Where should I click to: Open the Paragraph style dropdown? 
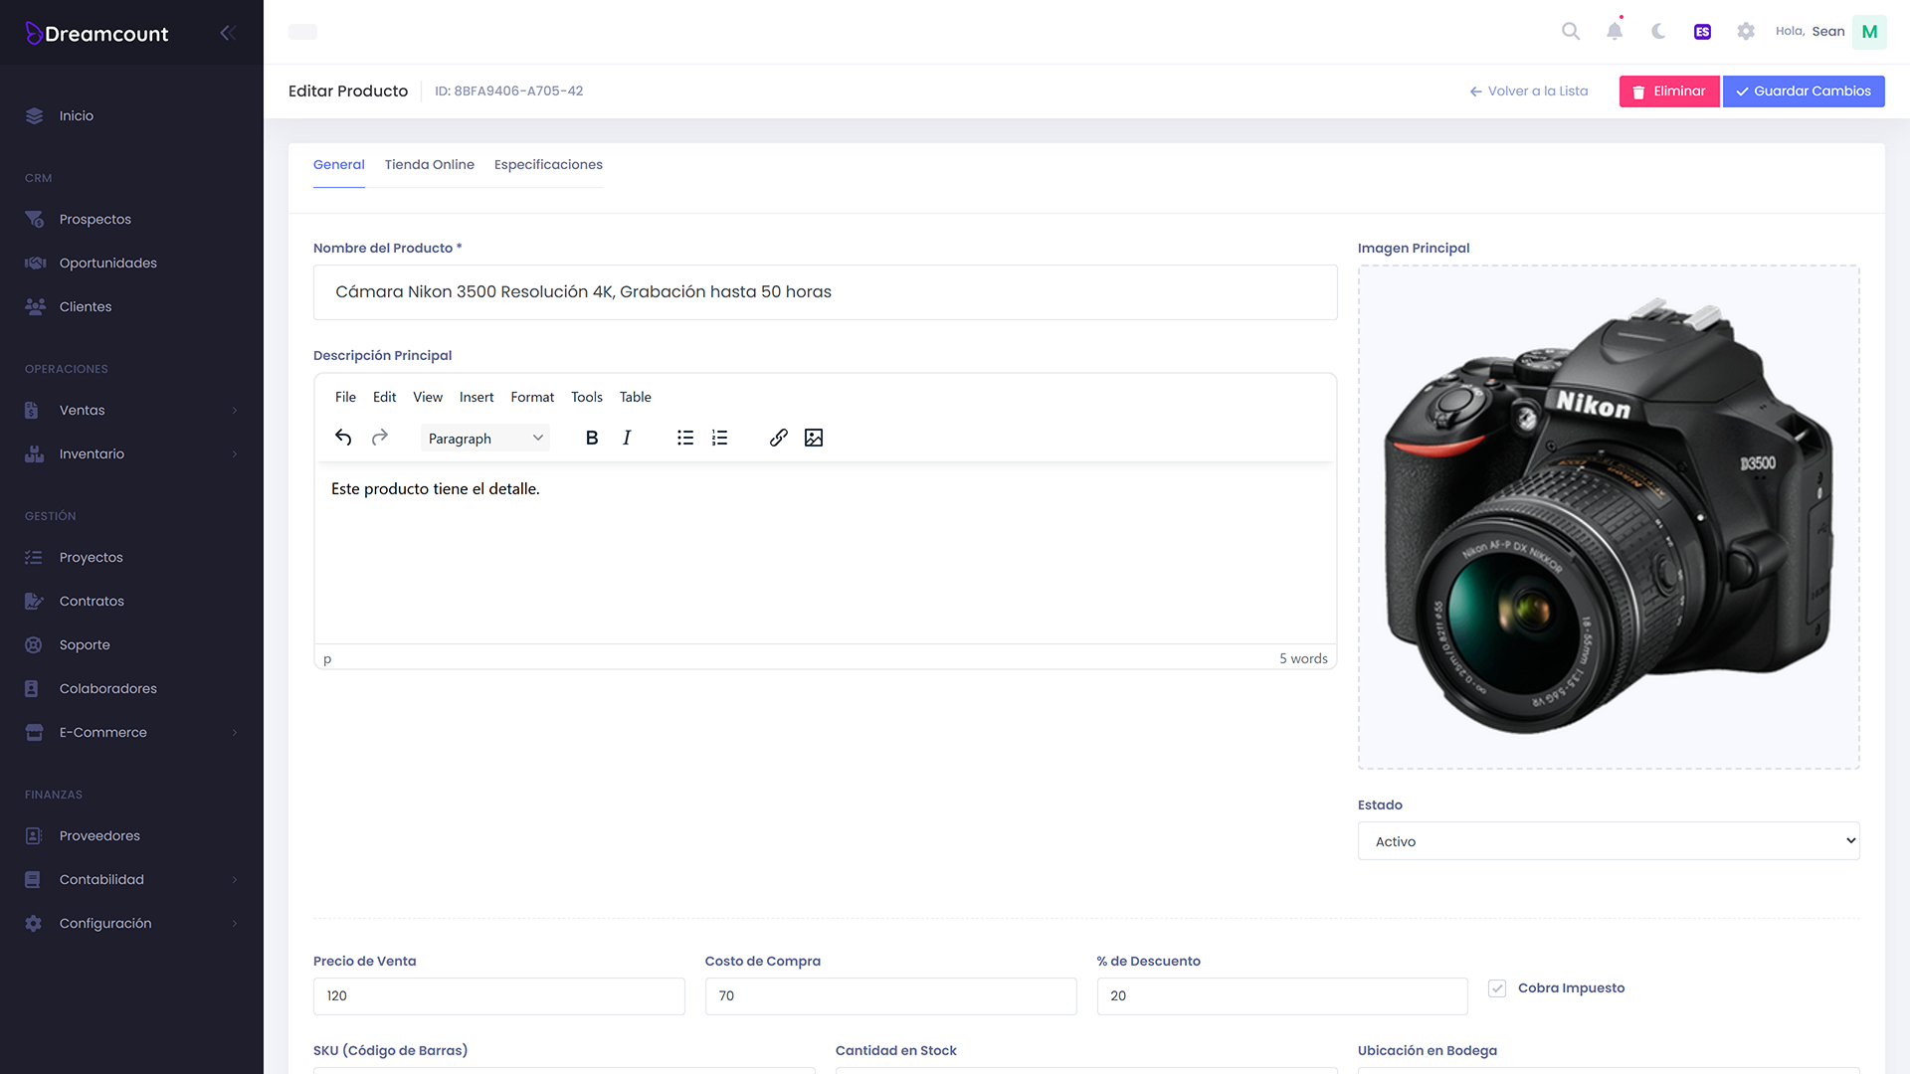(x=484, y=438)
